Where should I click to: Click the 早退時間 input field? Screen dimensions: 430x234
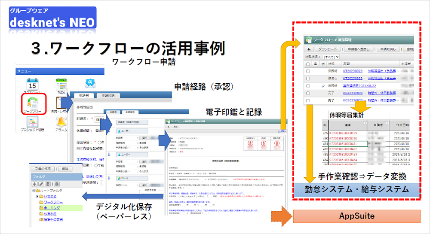coord(102,183)
